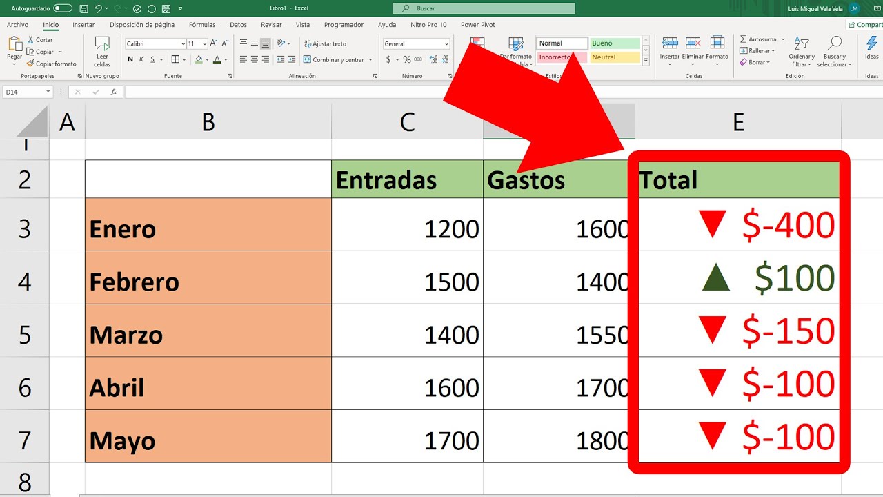The height and width of the screenshot is (497, 883).
Task: Customize the Quick Access Toolbar dropdown
Action: click(x=181, y=8)
